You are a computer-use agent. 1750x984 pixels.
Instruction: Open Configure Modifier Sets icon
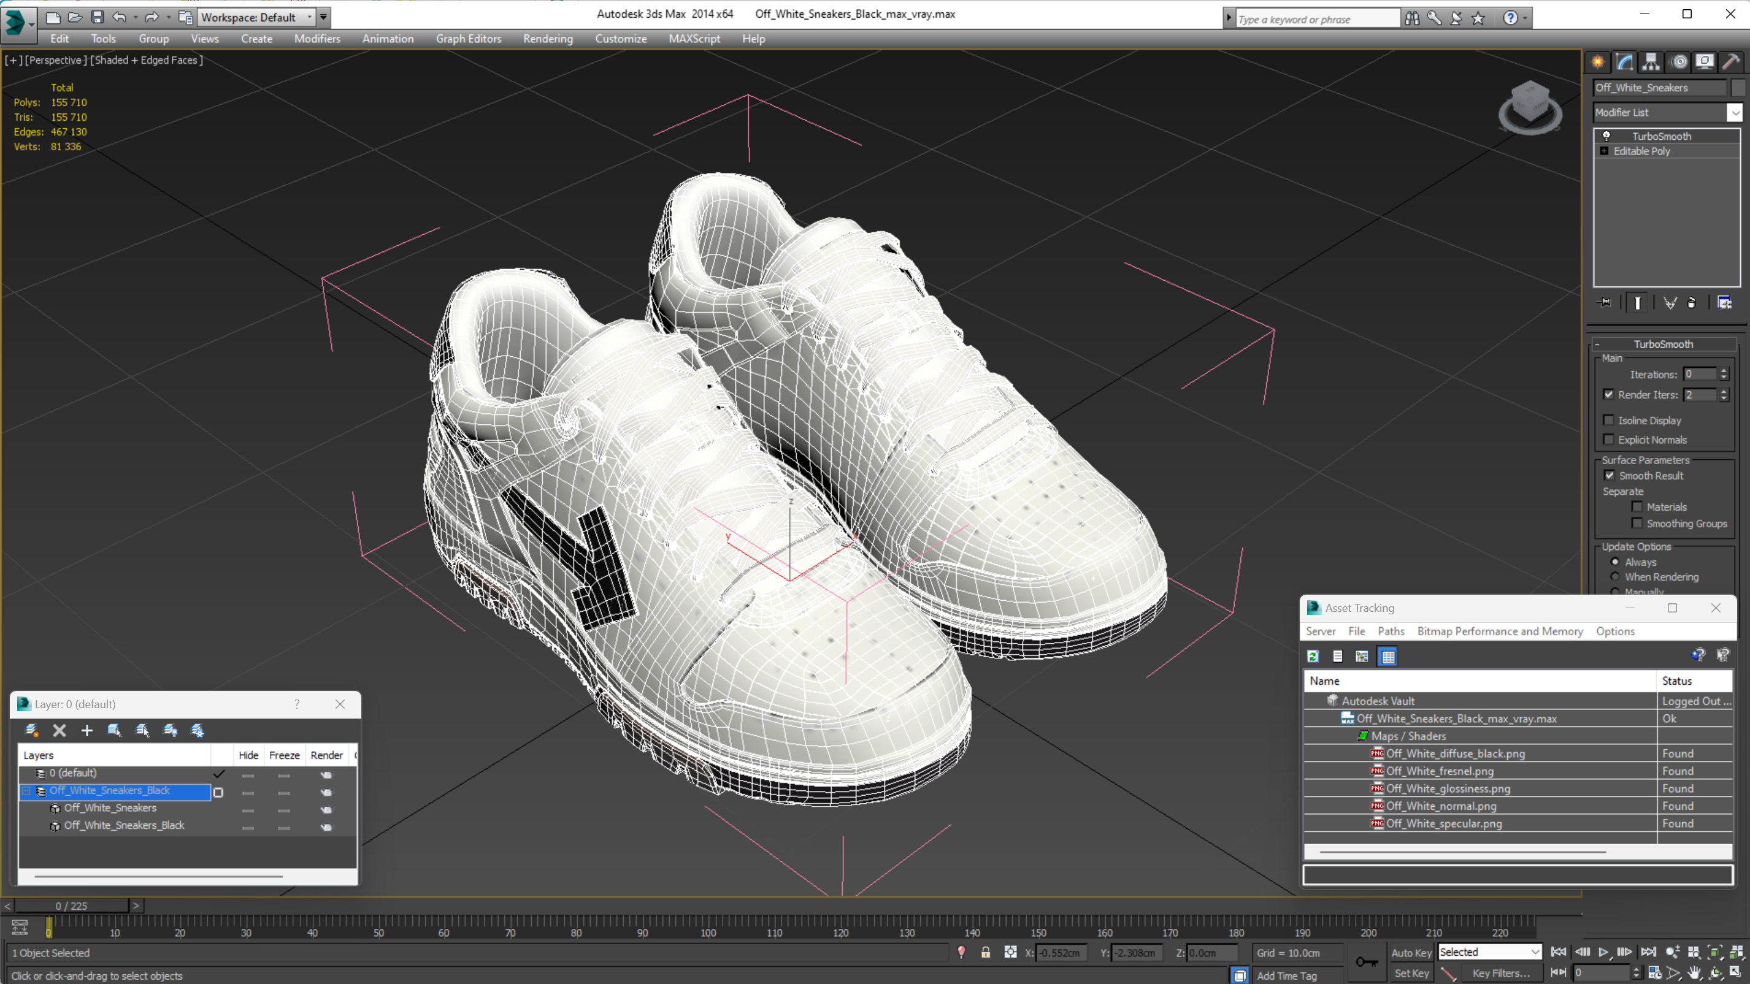pyautogui.click(x=1725, y=303)
